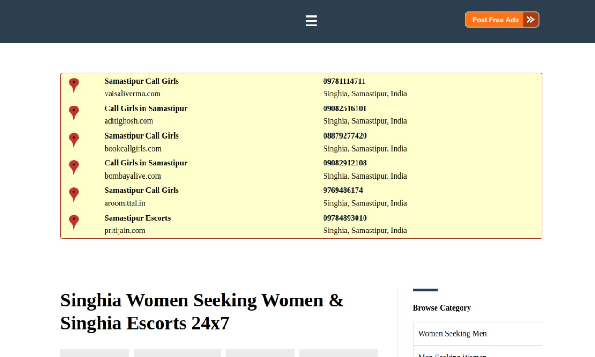Viewport: 595px width, 357px height.
Task: Click the map pin beside bookcallgirls.com
Action: [73, 140]
